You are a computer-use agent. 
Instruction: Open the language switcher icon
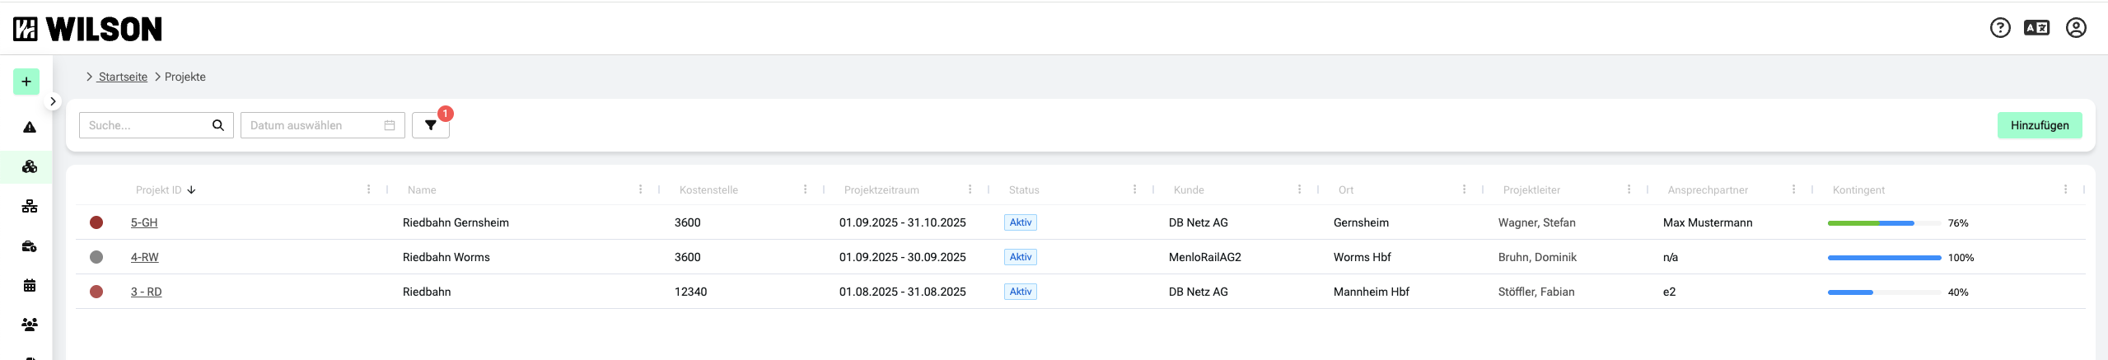tap(2036, 29)
